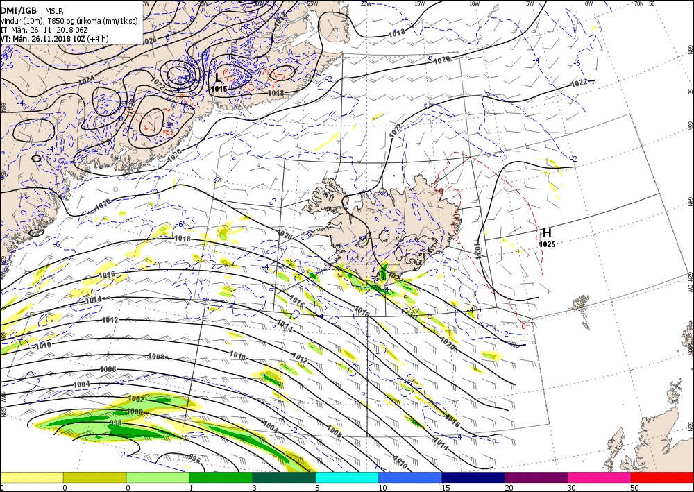Click the '996' isobar label

(195, 459)
